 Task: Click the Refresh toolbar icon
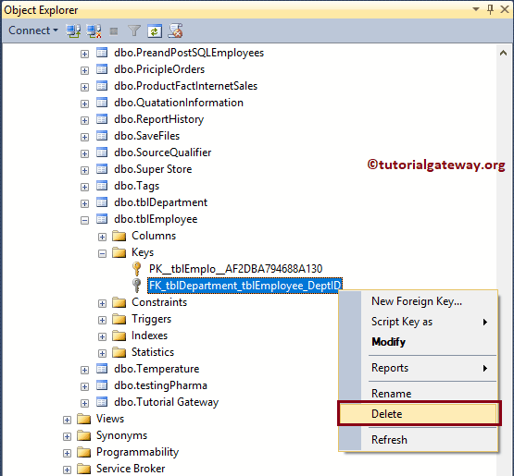pos(155,31)
